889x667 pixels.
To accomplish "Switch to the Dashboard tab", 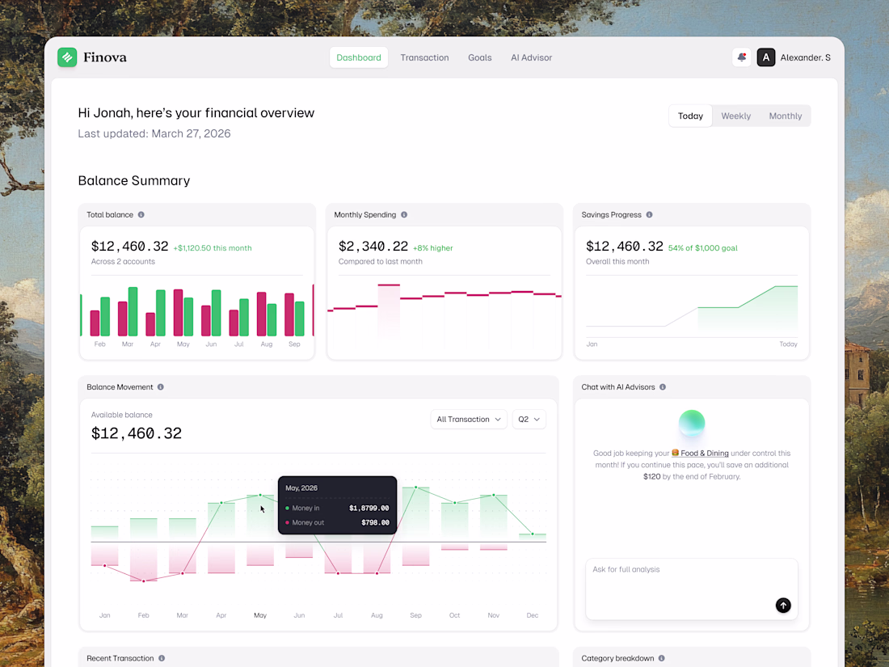I will [359, 57].
